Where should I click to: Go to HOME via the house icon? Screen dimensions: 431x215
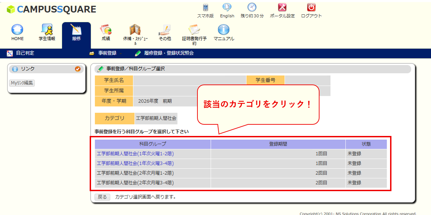click(x=17, y=30)
